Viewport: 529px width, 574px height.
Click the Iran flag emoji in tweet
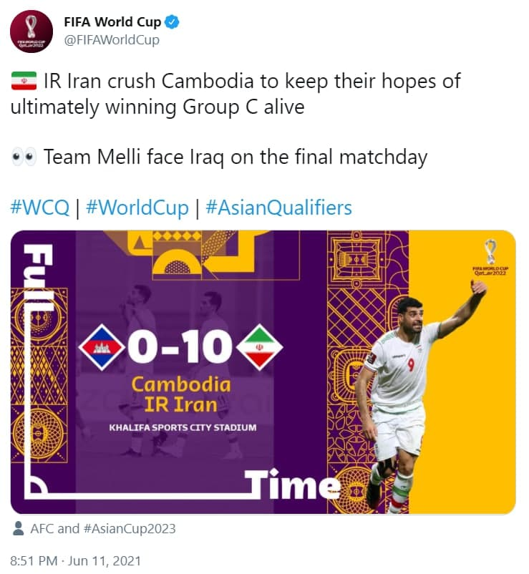(x=24, y=81)
